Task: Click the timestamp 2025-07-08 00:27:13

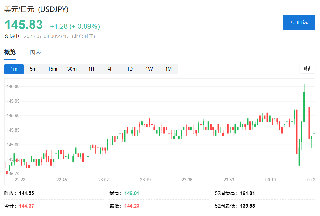Action: pos(47,36)
